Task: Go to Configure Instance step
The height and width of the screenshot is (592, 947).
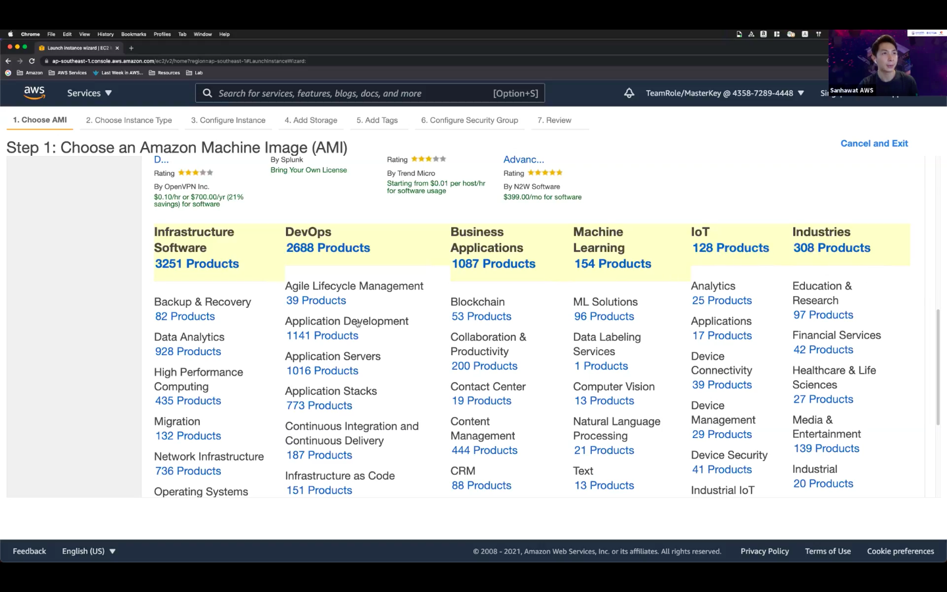Action: click(x=228, y=120)
